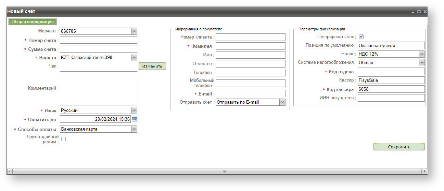Click into the Комментарий text area
Viewport: 444px width, 191px height.
click(x=99, y=88)
